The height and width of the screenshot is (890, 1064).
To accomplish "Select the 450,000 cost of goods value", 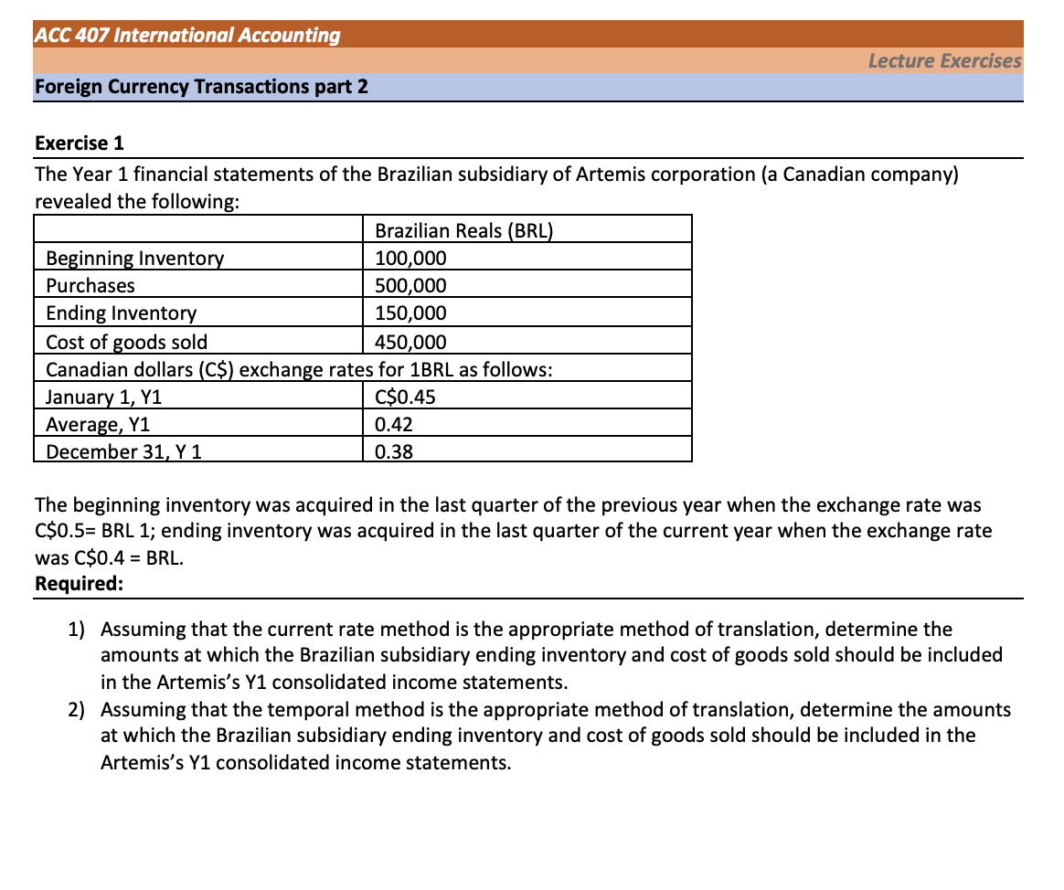I will tap(410, 342).
